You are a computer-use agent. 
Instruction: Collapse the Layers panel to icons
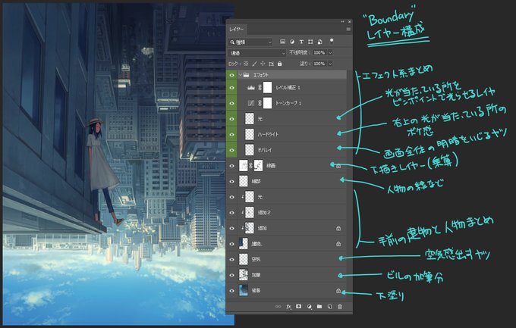pyautogui.click(x=342, y=22)
